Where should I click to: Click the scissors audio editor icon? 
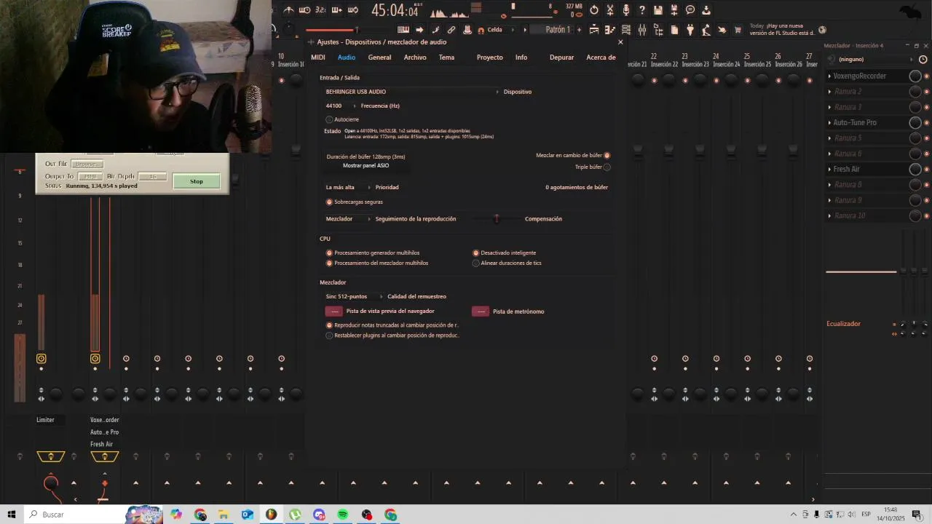coord(610,9)
